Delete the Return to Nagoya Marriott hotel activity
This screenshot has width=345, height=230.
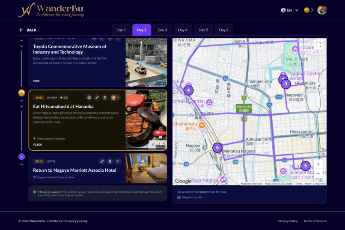pos(110,161)
